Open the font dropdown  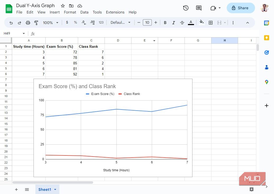click(120, 22)
